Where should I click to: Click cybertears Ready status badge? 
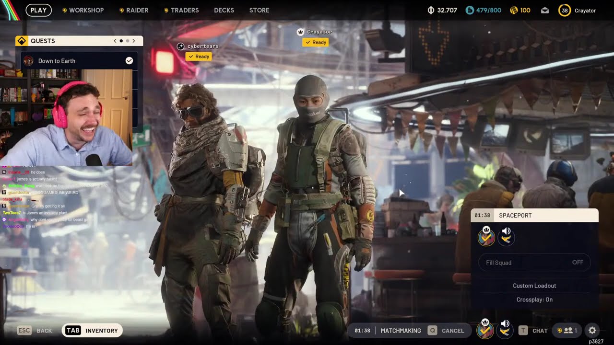click(x=199, y=57)
